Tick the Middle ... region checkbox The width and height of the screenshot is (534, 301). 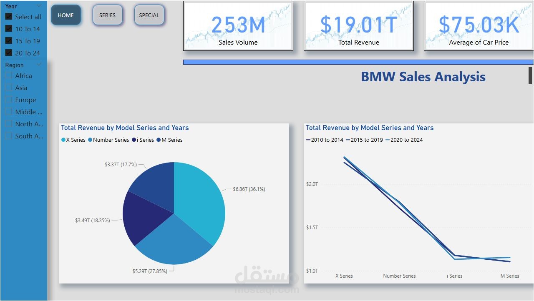click(8, 112)
